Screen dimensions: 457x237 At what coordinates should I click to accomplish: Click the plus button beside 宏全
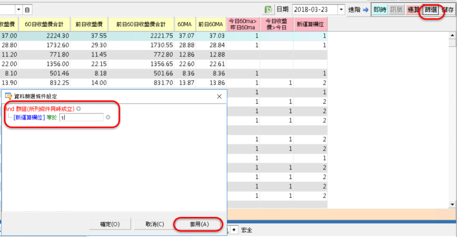click(x=234, y=230)
